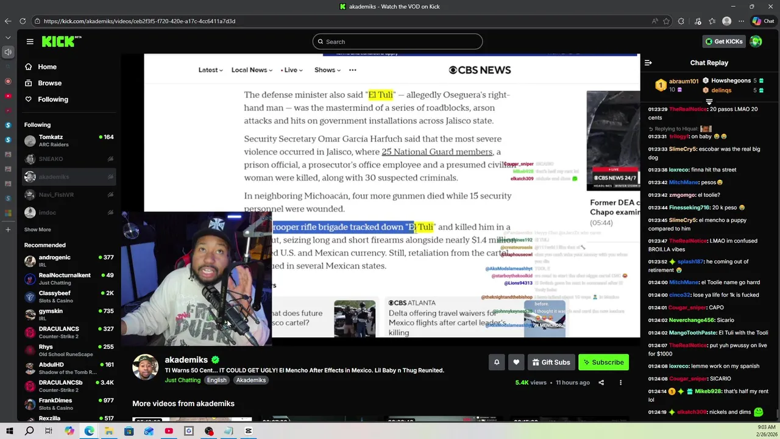780x439 pixels.
Task: Click the akademiks channel avatar below video
Action: tap(145, 367)
